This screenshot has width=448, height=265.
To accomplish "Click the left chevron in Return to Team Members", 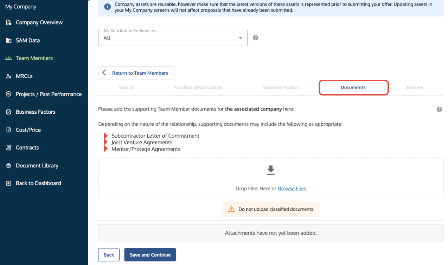I will (x=104, y=73).
